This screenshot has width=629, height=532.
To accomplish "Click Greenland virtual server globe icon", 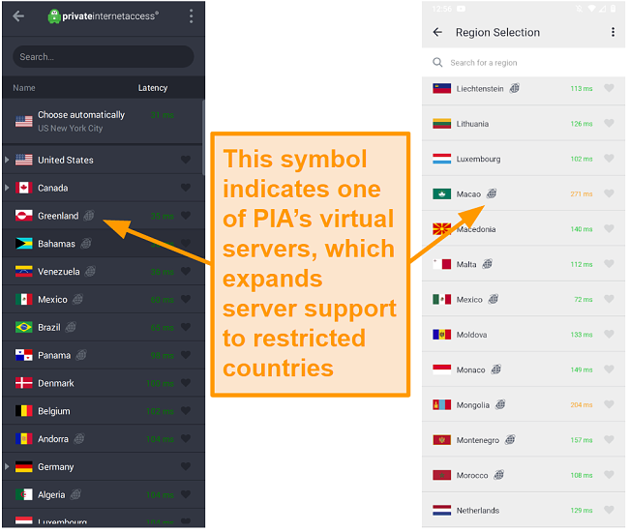I will coord(89,216).
